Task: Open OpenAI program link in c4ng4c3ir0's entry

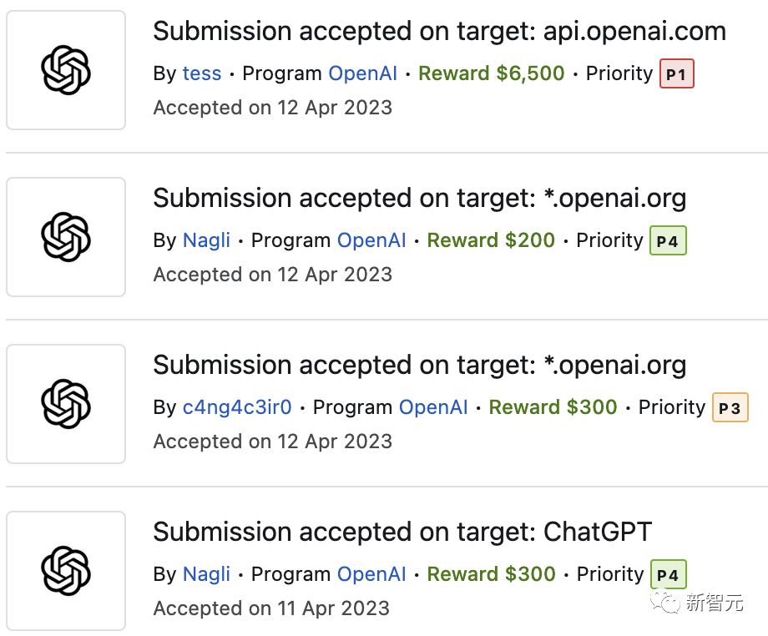Action: pos(433,407)
